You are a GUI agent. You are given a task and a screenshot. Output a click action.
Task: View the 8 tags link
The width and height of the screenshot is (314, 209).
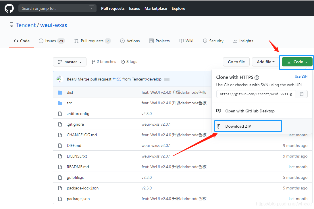(x=129, y=62)
